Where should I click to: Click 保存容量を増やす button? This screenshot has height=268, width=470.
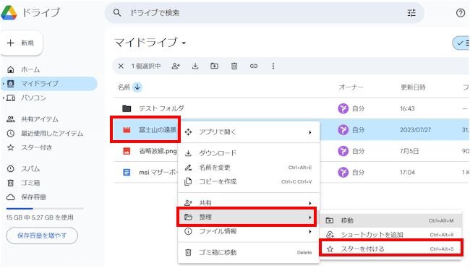(42, 235)
